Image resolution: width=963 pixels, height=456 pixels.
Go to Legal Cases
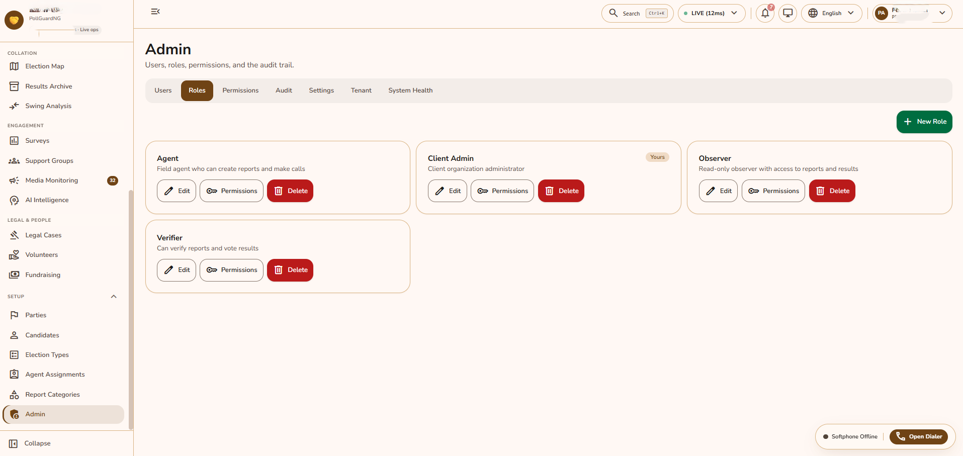point(63,235)
